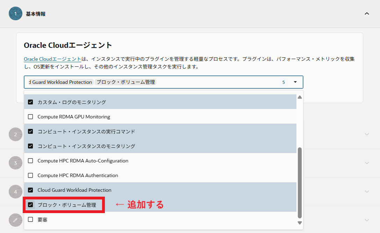This screenshot has height=233, width=380.
Task: Click step 2 circle icon
Action: [15, 134]
